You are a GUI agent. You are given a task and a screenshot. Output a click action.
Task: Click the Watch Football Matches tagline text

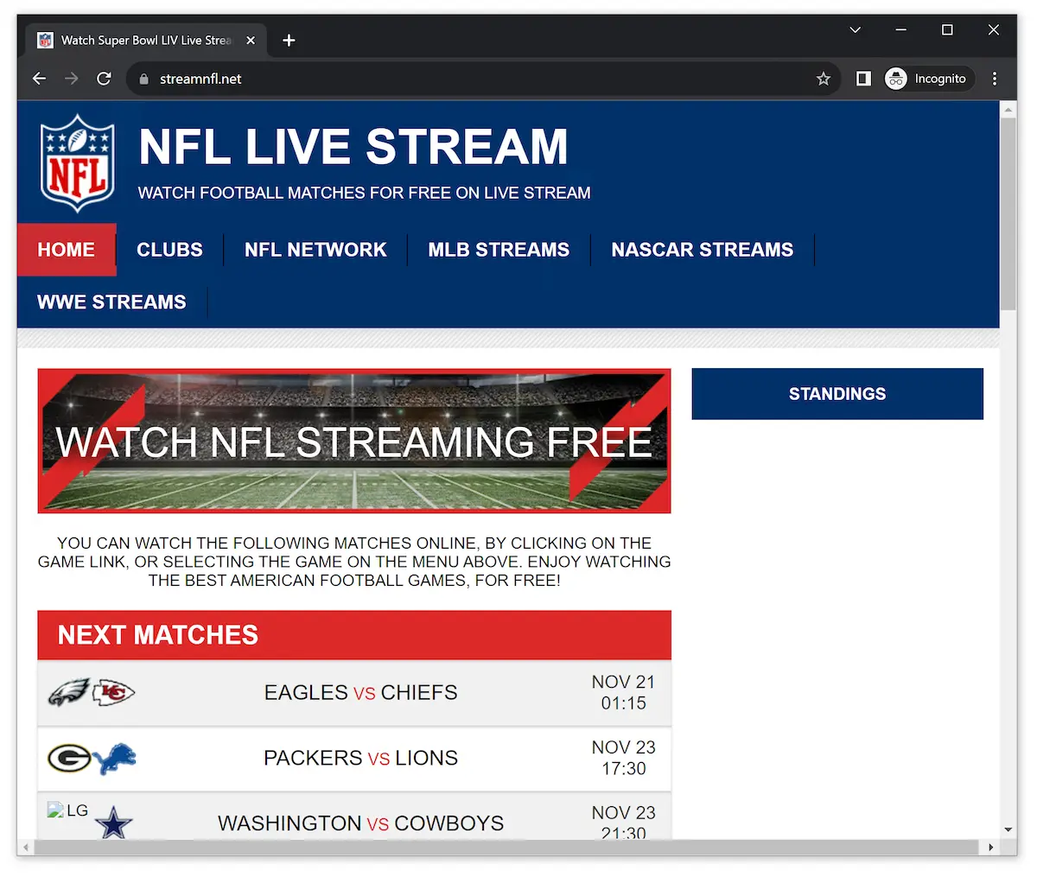click(x=364, y=193)
